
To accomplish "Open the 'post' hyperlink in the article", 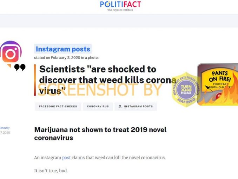I will (x=66, y=158).
